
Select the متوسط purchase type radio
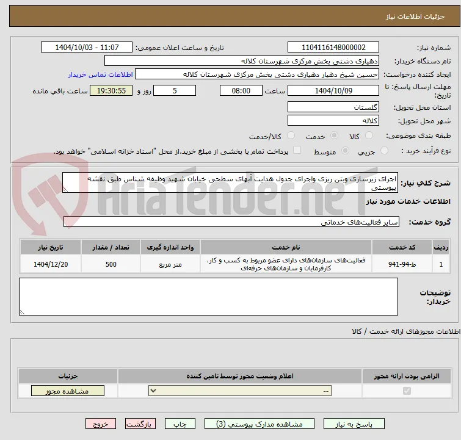[x=345, y=151]
